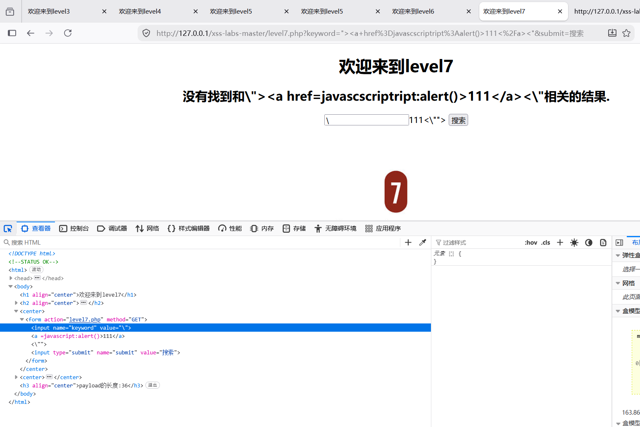Click the URL address bar

coord(370,33)
